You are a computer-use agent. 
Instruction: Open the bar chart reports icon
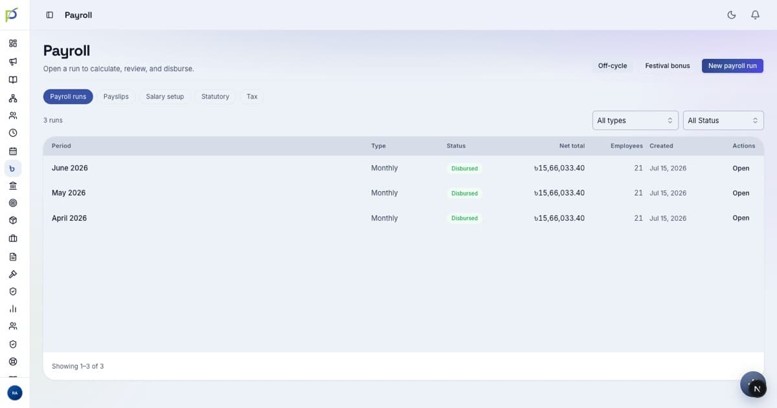(x=13, y=309)
